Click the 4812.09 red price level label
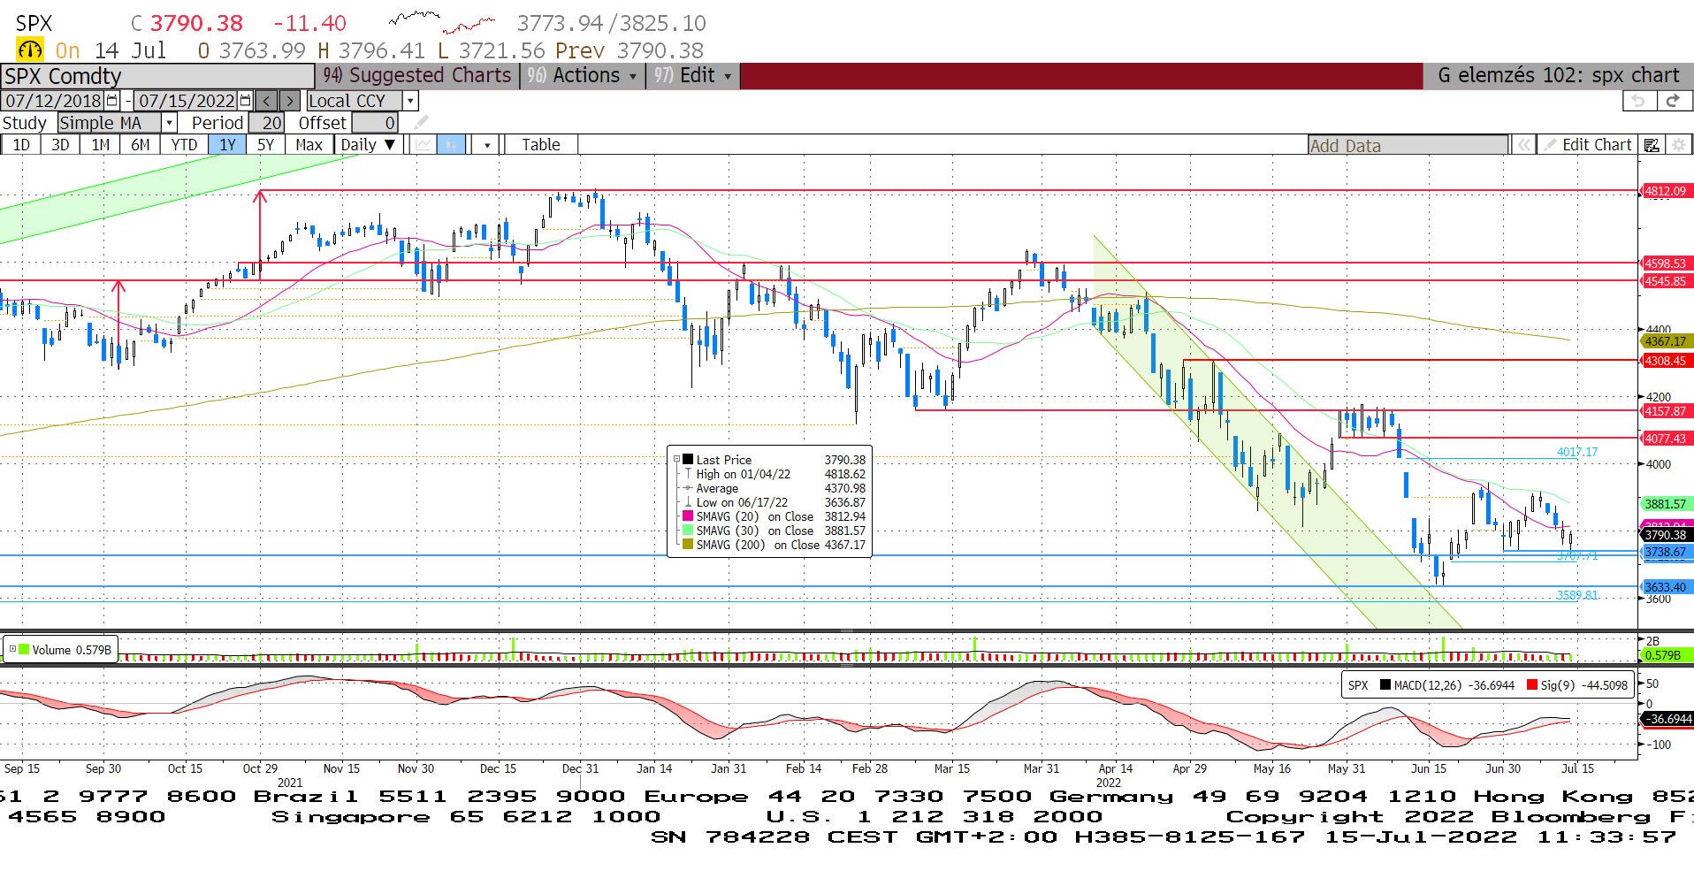The image size is (1694, 886). tap(1666, 191)
